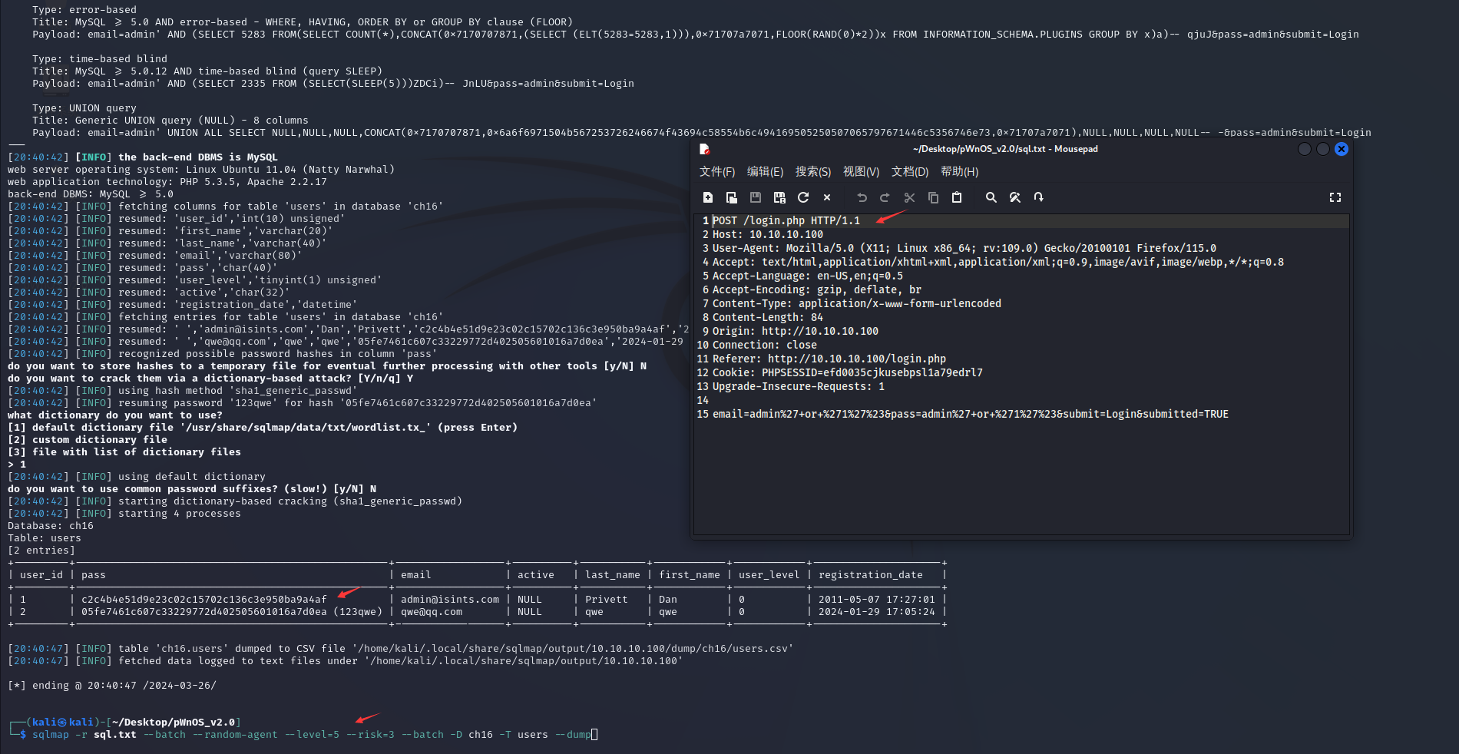Click the admin@isints.com email cell

(450, 600)
